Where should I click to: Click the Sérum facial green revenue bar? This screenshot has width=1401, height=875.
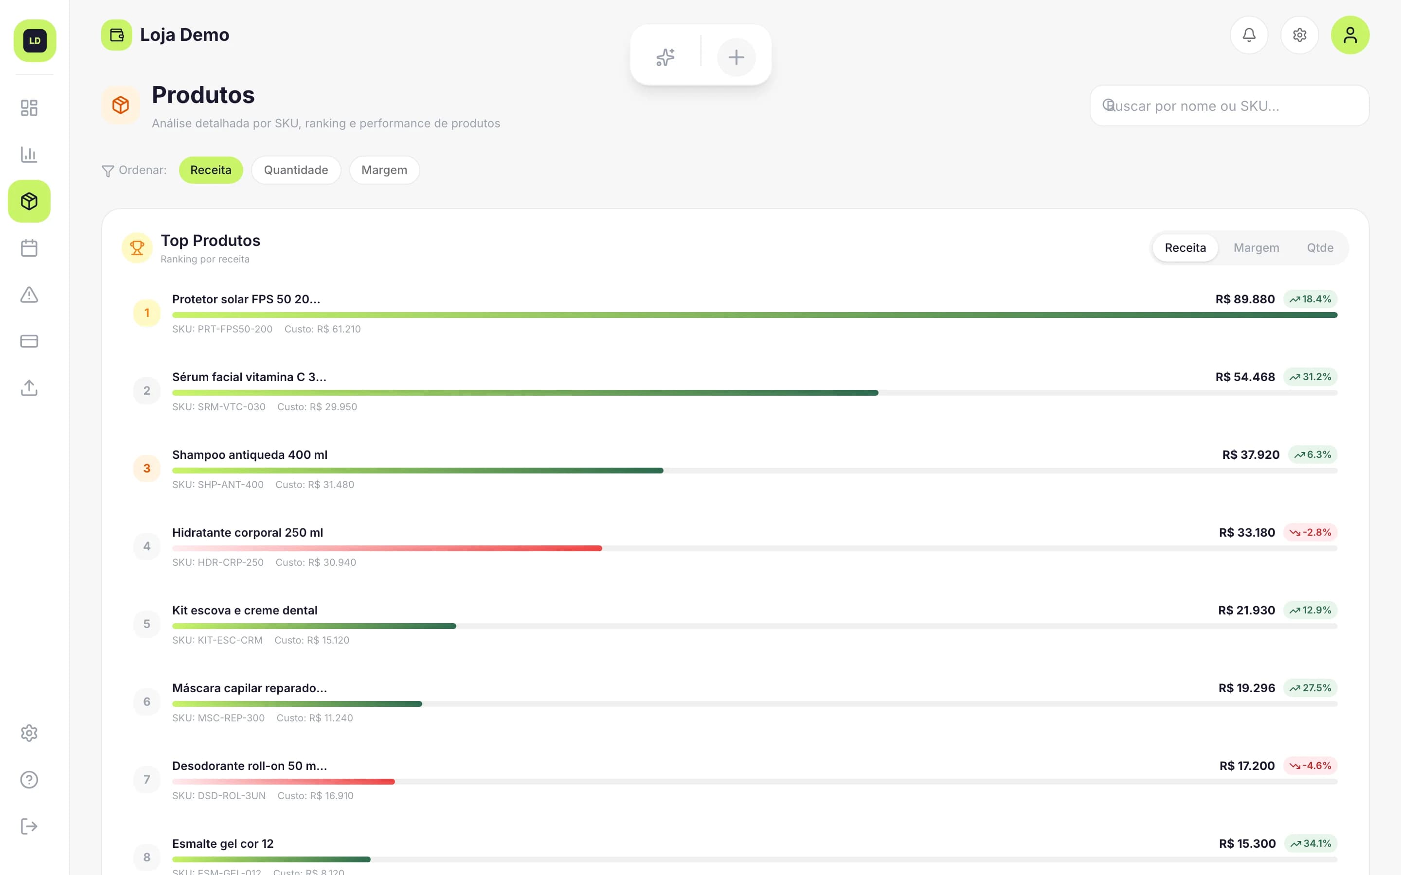click(x=525, y=393)
